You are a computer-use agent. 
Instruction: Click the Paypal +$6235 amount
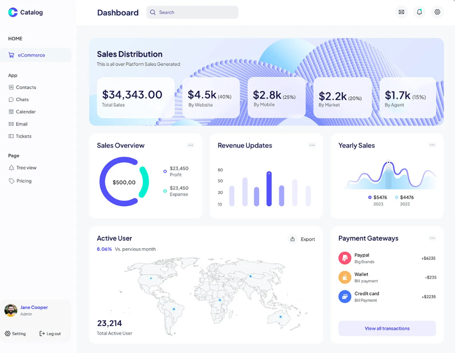429,258
